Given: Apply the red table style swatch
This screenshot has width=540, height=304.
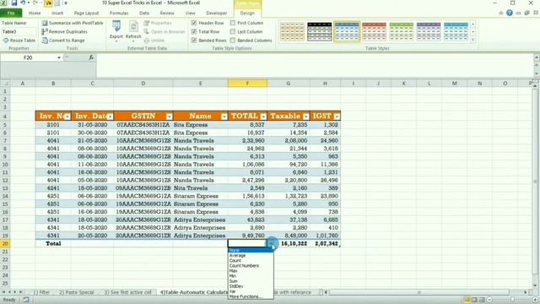Looking at the screenshot, I should click(374, 31).
